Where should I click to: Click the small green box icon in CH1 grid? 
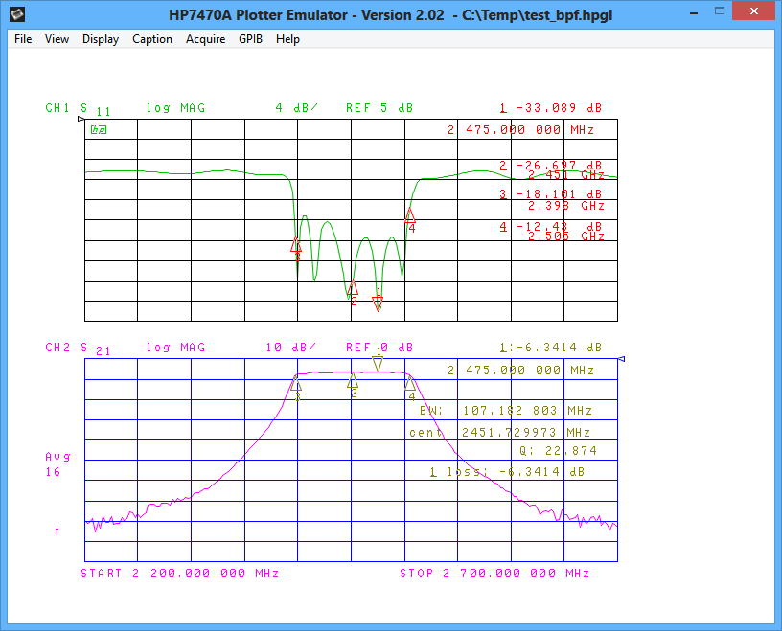[x=98, y=129]
